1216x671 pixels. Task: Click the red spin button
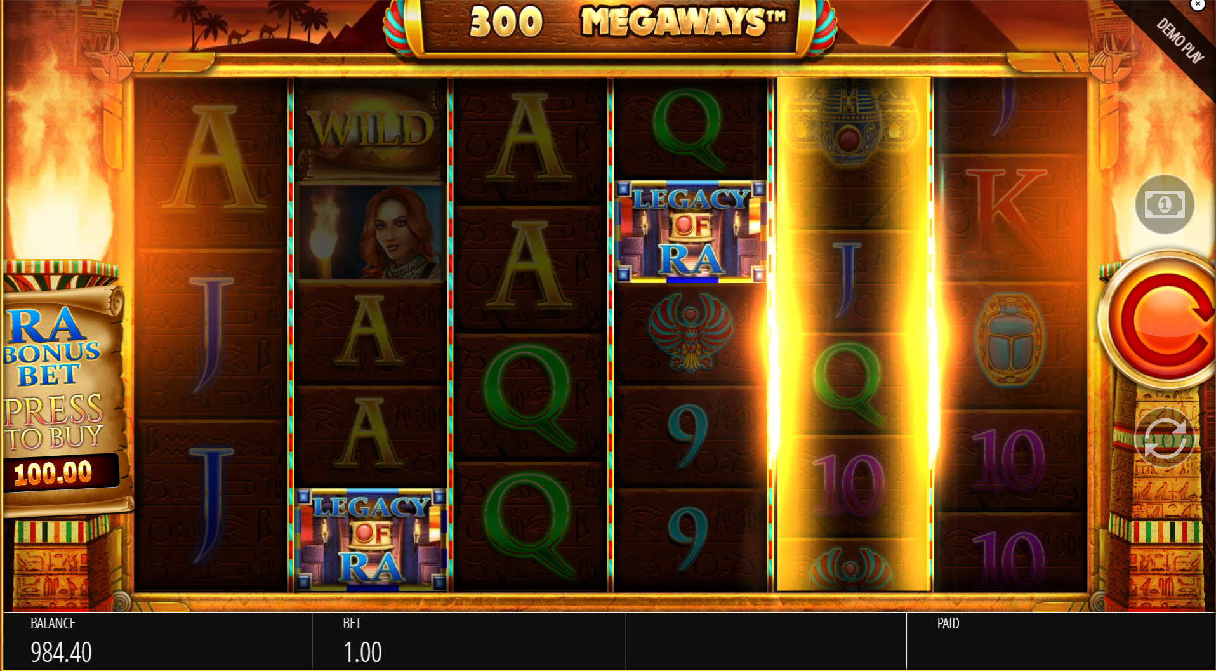1161,320
